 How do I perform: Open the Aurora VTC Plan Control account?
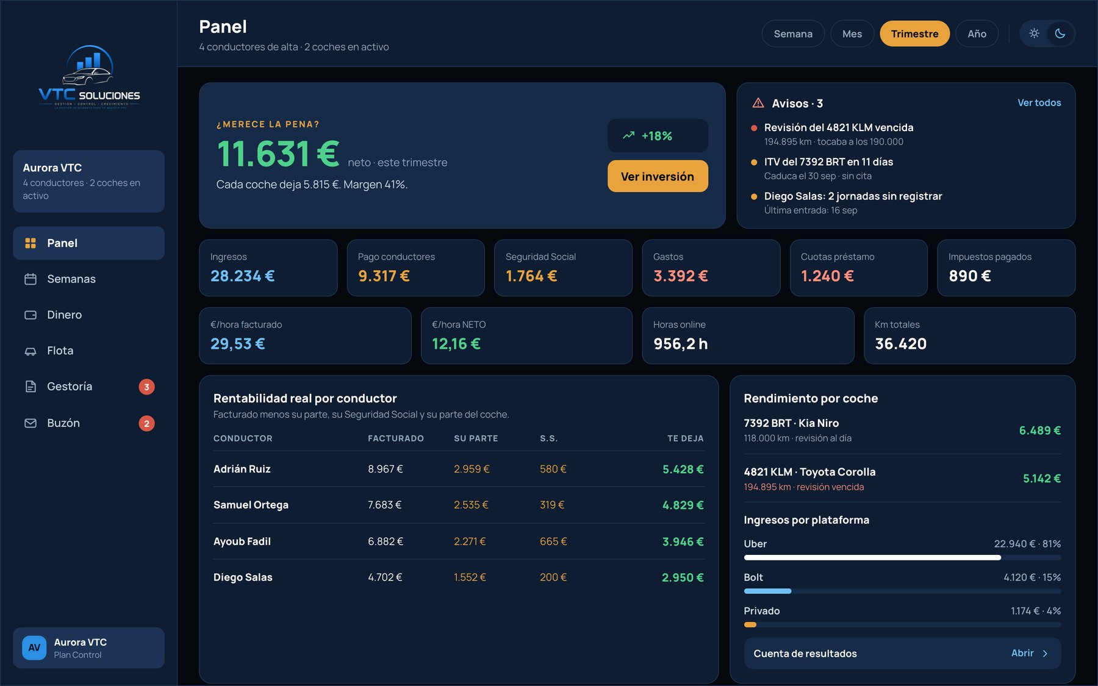[88, 648]
